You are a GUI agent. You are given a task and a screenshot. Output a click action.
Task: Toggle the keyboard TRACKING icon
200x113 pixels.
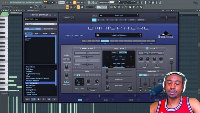67,82
